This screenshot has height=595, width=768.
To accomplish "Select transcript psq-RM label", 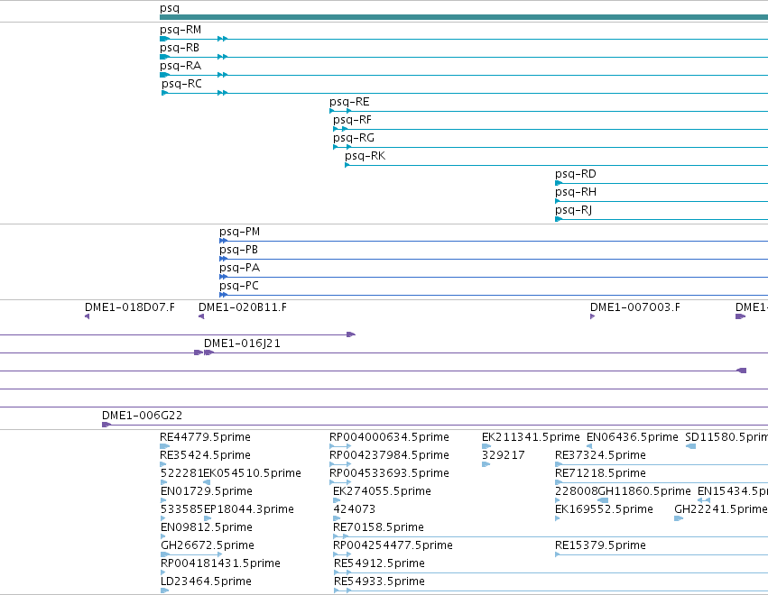I will (180, 30).
